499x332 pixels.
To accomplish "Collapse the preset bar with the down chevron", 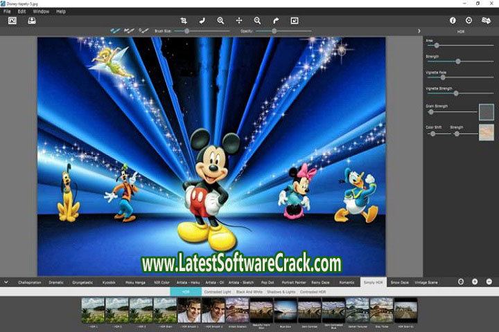I will pyautogui.click(x=6, y=282).
